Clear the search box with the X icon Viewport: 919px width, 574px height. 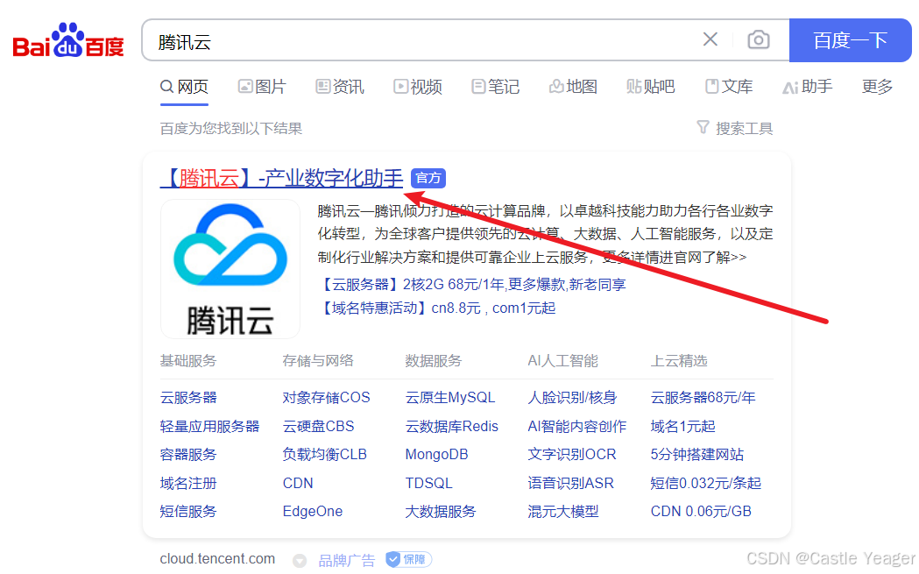[x=710, y=39]
